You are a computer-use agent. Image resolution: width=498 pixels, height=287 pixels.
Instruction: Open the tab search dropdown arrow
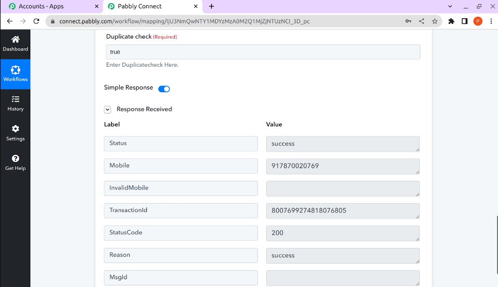click(450, 6)
